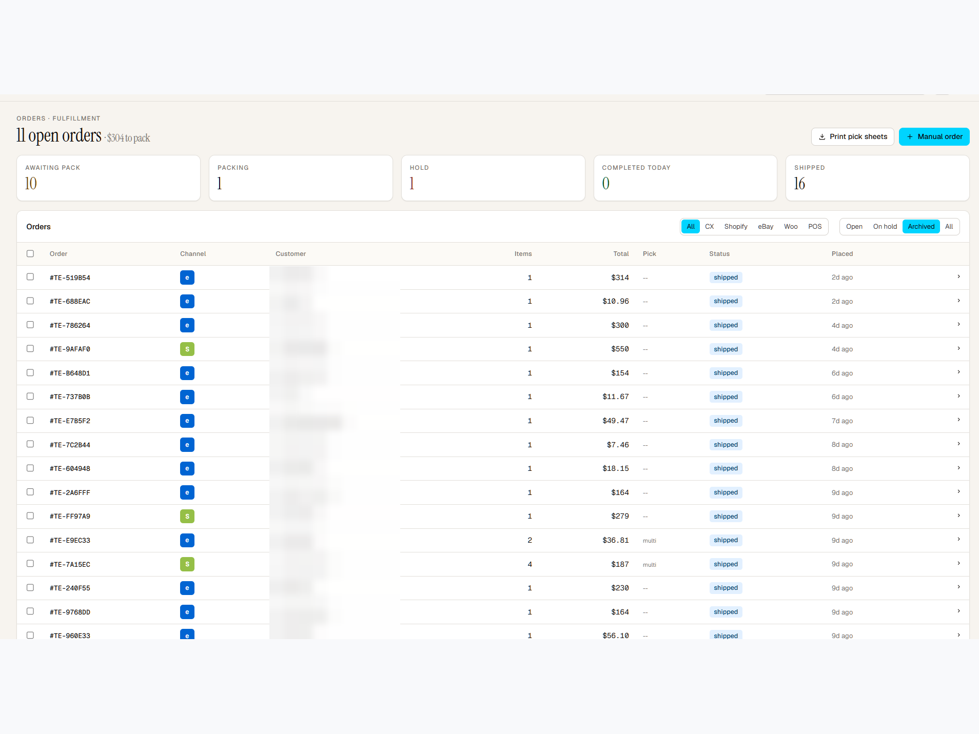Click Print pick sheets button
This screenshot has height=734, width=979.
pyautogui.click(x=853, y=137)
